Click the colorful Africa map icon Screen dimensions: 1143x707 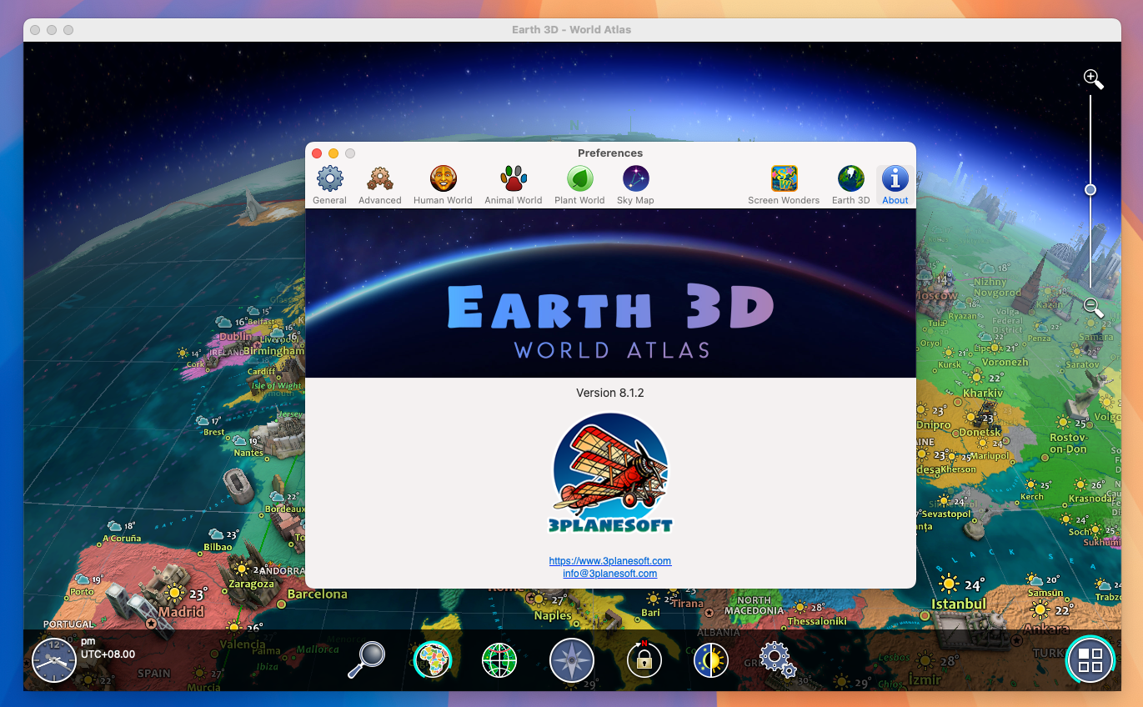coord(432,661)
